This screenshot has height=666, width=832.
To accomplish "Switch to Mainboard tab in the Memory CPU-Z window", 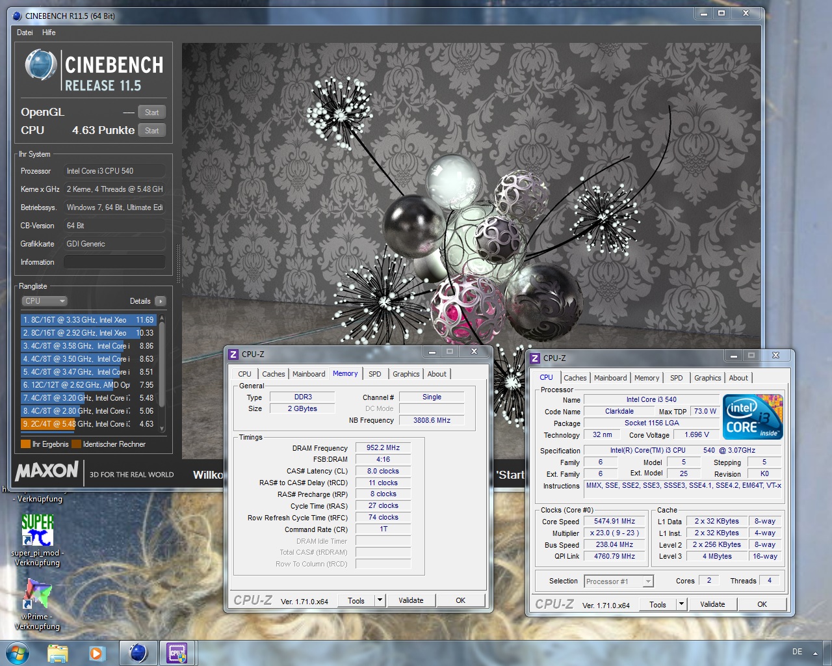I will pyautogui.click(x=309, y=374).
